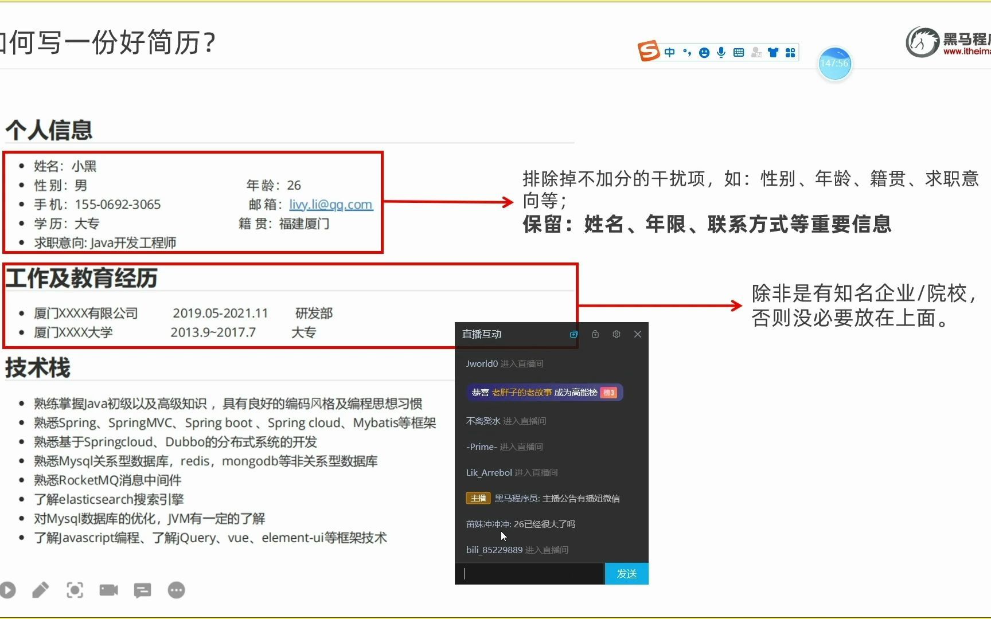Click the focus/zoom frame tool icon
The image size is (991, 619).
(75, 590)
